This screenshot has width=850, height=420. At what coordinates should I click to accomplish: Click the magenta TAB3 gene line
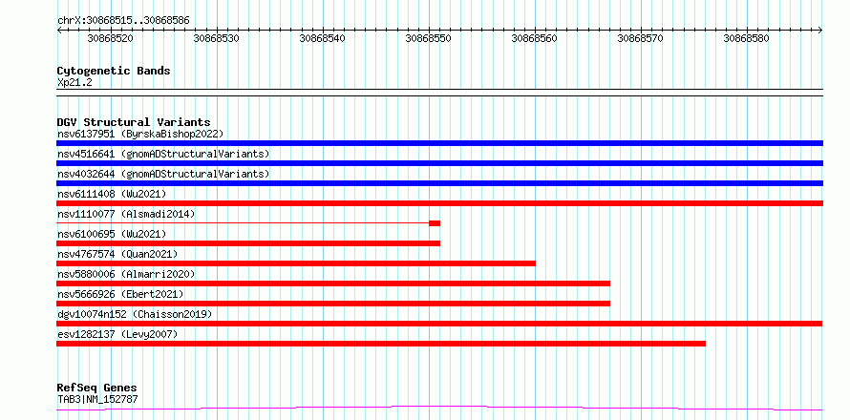coord(439,408)
